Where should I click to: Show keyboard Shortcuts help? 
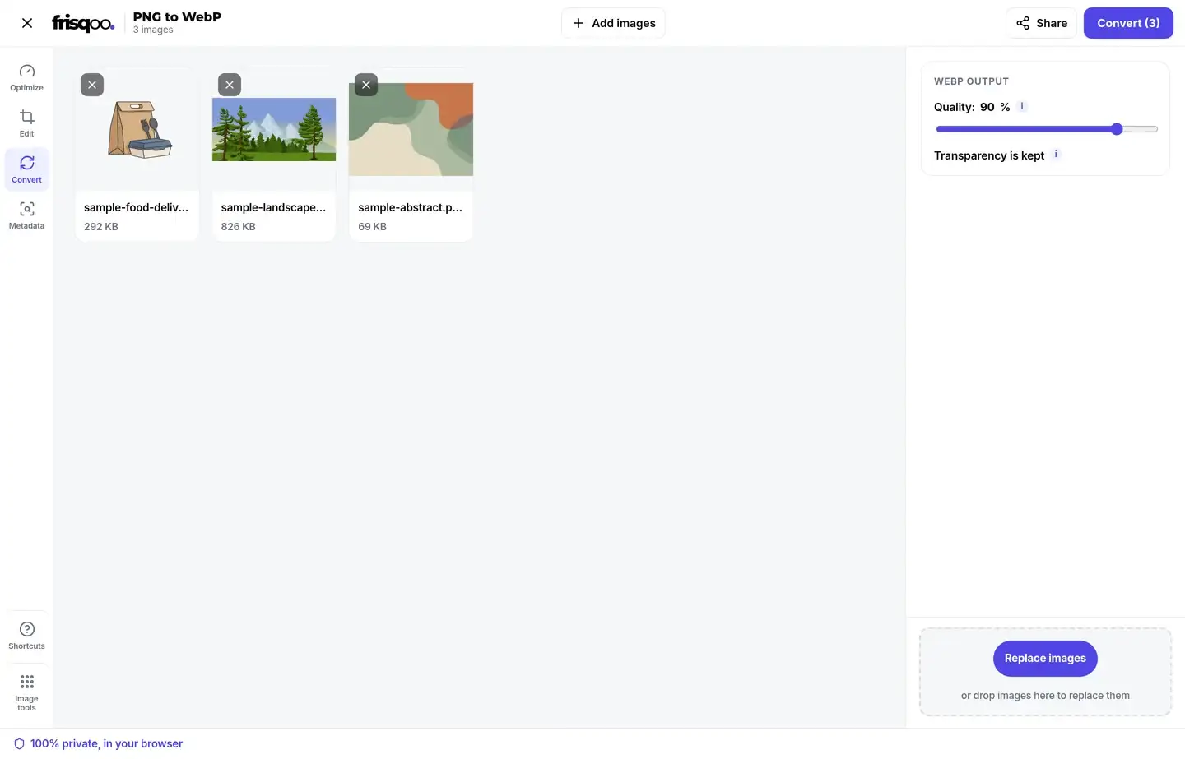pos(27,636)
